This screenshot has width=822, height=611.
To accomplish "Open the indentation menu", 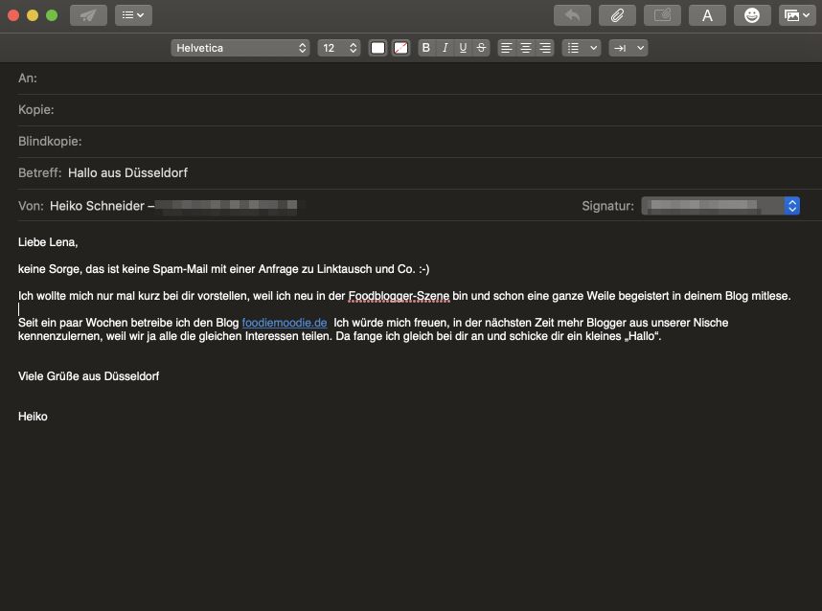I will pyautogui.click(x=628, y=47).
